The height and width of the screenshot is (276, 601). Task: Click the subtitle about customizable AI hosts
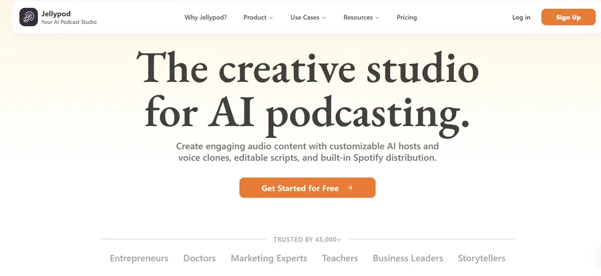pos(307,152)
